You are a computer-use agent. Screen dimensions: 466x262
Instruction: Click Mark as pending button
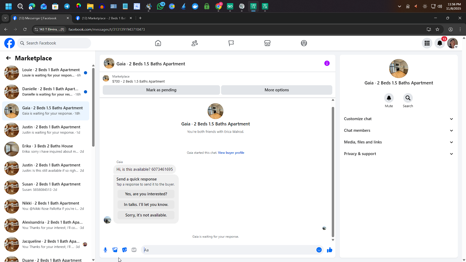161,90
